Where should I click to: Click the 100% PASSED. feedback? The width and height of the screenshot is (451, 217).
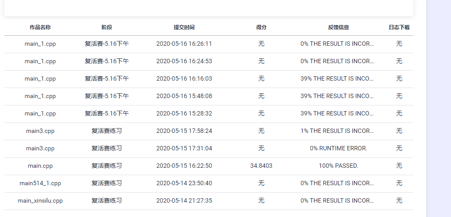(338, 166)
